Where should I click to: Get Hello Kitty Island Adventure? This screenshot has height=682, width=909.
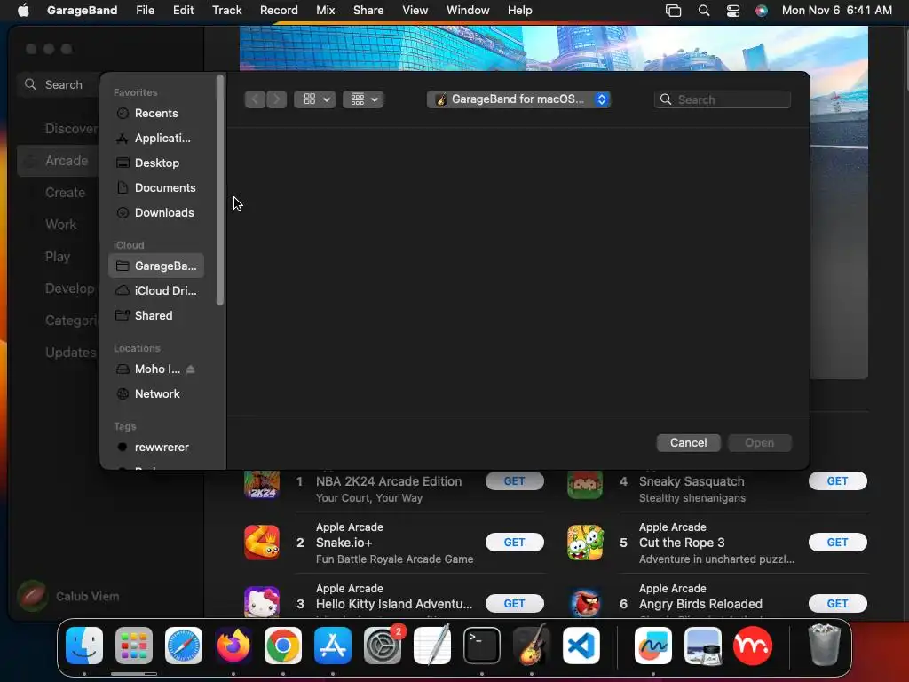point(514,604)
